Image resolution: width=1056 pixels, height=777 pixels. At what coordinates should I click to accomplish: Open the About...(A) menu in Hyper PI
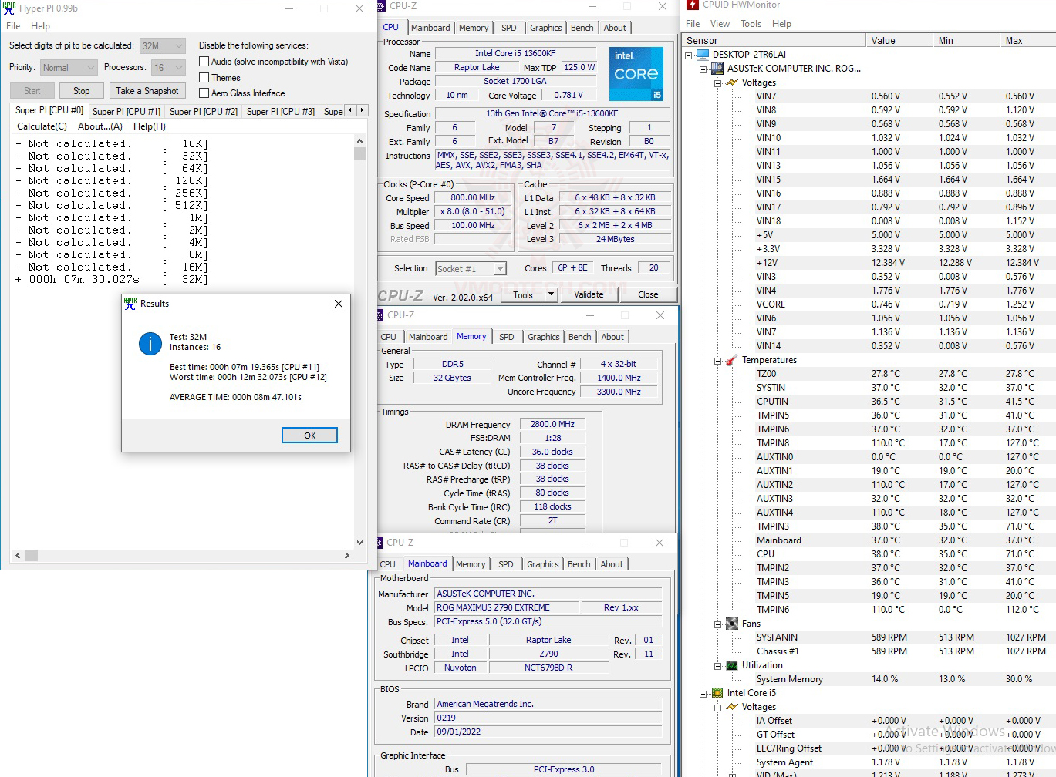pyautogui.click(x=100, y=126)
